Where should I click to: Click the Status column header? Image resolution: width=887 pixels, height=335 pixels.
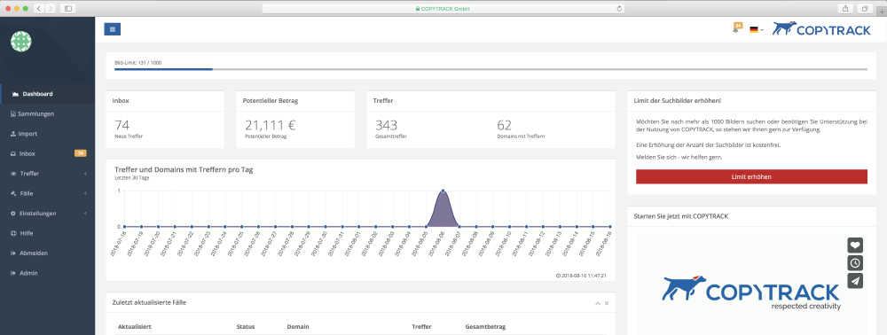(246, 326)
